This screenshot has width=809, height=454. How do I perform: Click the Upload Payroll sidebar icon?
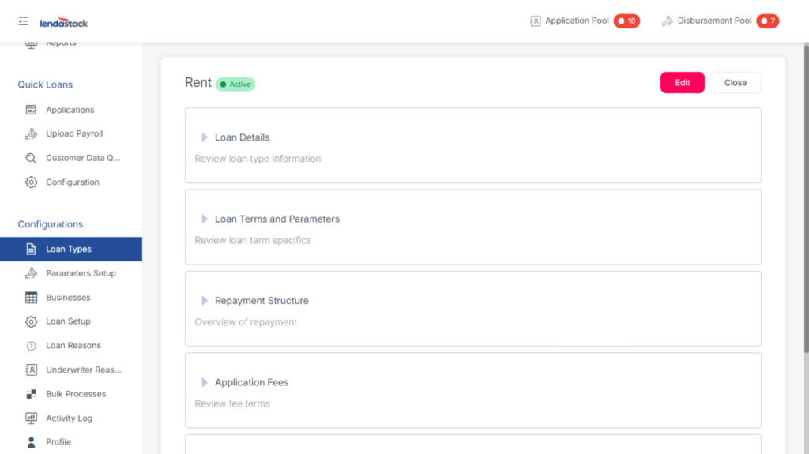point(32,134)
